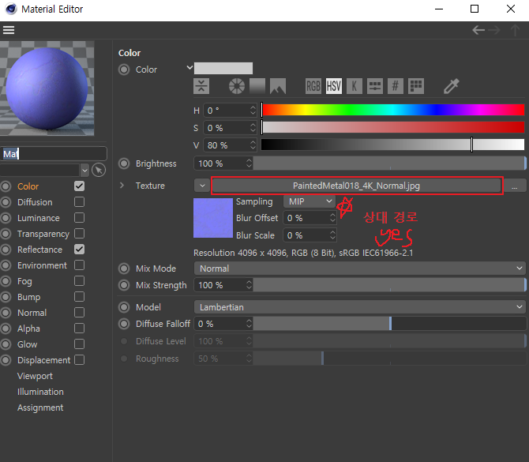Click on the Hue rainbow slider

[393, 111]
